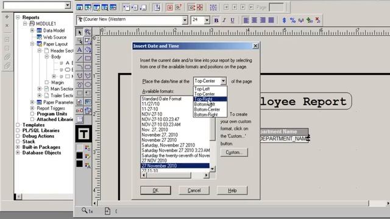Expand the Built-in Packages node

click(18, 147)
